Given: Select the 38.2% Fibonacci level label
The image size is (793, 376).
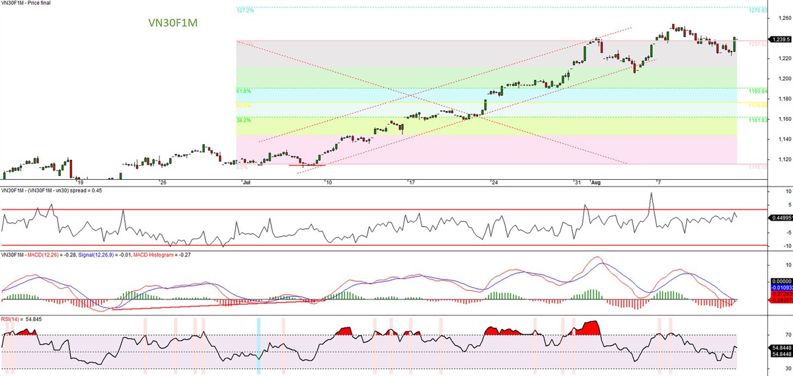Looking at the screenshot, I should pyautogui.click(x=243, y=120).
